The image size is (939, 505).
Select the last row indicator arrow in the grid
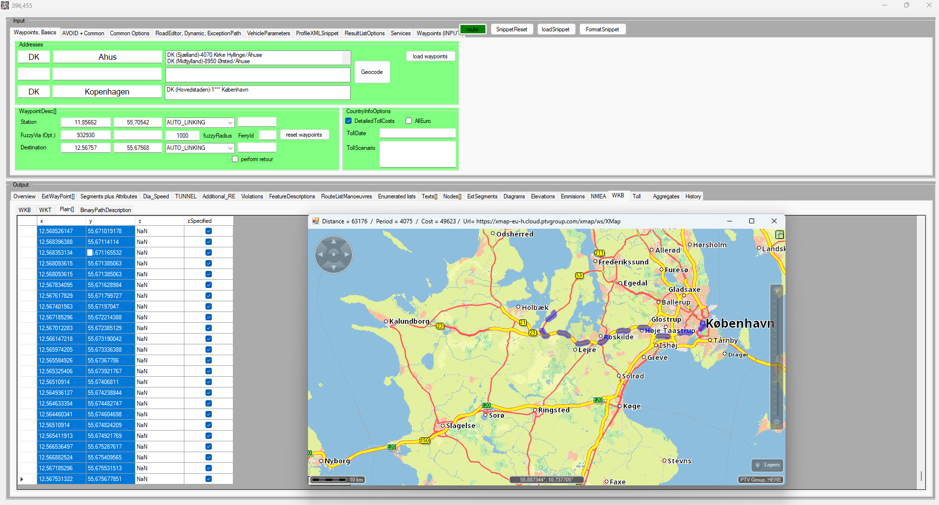22,479
